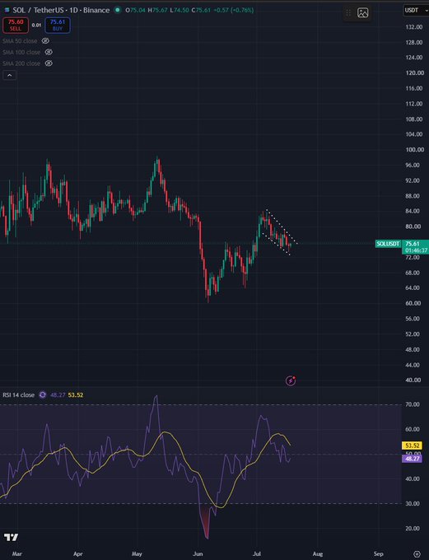Select the dotted channel upper trendline

(x=282, y=227)
